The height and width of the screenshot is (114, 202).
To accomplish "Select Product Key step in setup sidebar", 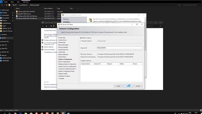I will 62,38.
